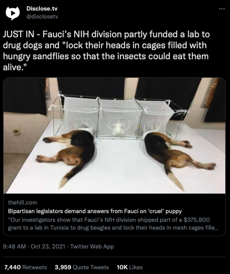View the 3,959 Quote Tweets
This screenshot has height=274, width=230.
(82, 267)
